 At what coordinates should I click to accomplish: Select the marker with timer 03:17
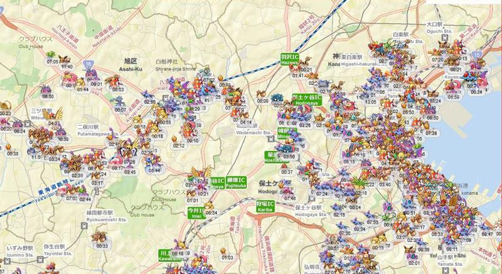(97, 180)
